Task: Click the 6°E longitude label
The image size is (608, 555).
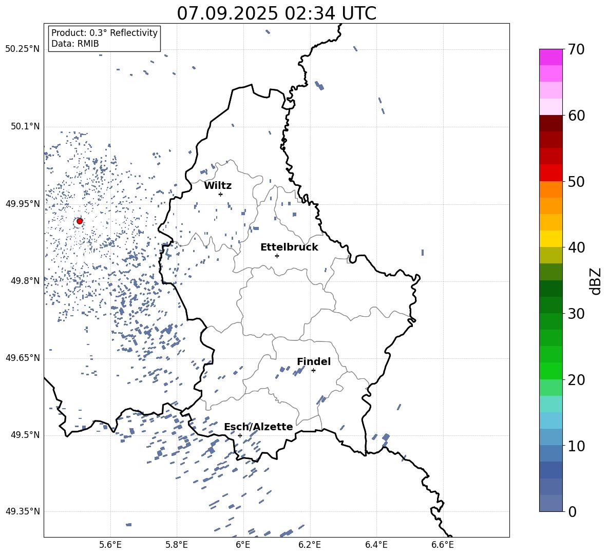Action: click(243, 545)
